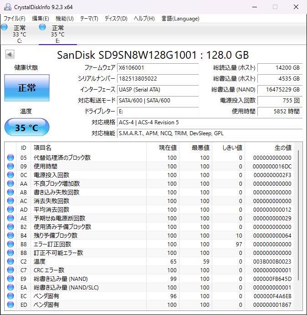Click the status orb for attribute 05

click(x=10, y=157)
